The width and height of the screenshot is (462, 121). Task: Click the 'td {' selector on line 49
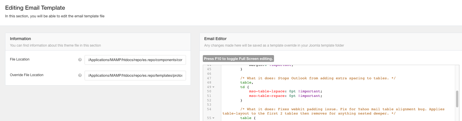[x=245, y=87]
